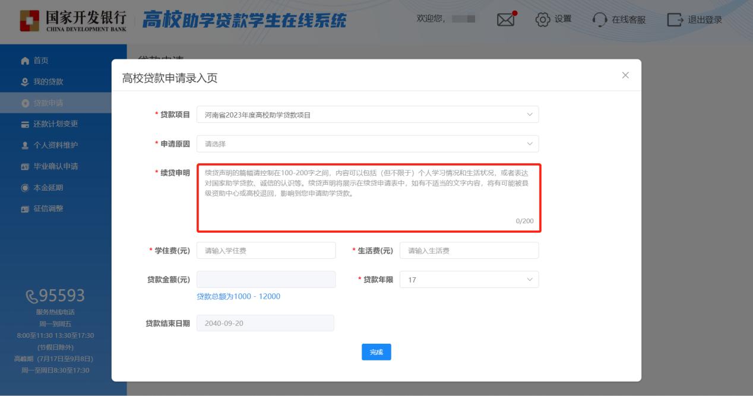Click the 0/200 character counter
Screen dimensions: 753x396
coord(524,221)
